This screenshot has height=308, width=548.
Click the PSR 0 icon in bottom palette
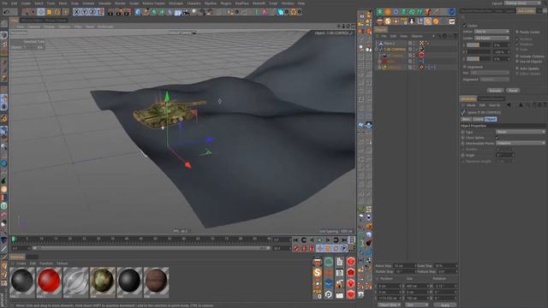(318, 294)
